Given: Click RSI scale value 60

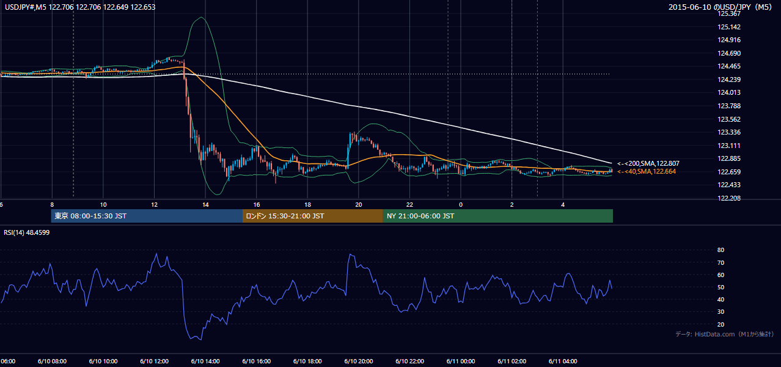Looking at the screenshot, I should tap(721, 275).
